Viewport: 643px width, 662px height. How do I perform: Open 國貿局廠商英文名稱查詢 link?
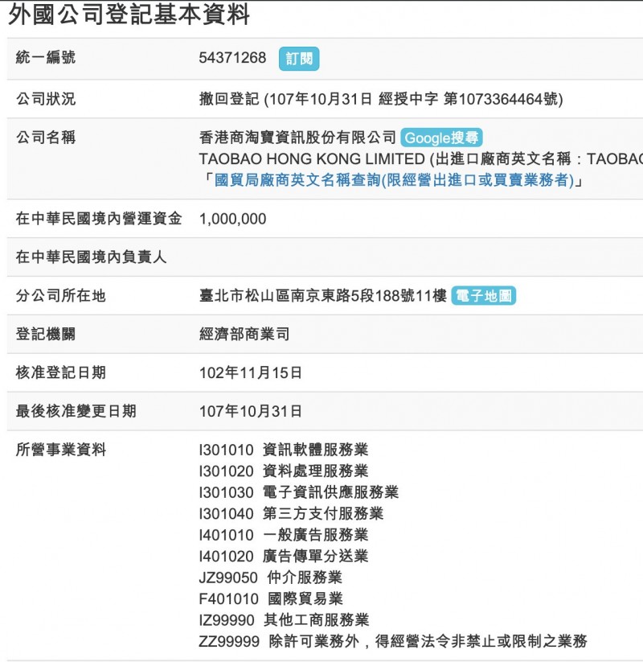pyautogui.click(x=394, y=179)
